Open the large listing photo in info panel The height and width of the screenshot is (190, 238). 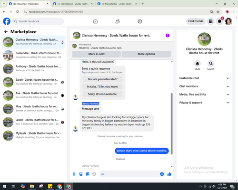click(204, 39)
